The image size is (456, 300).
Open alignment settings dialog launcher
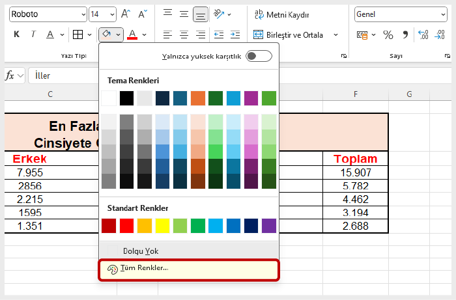[344, 56]
